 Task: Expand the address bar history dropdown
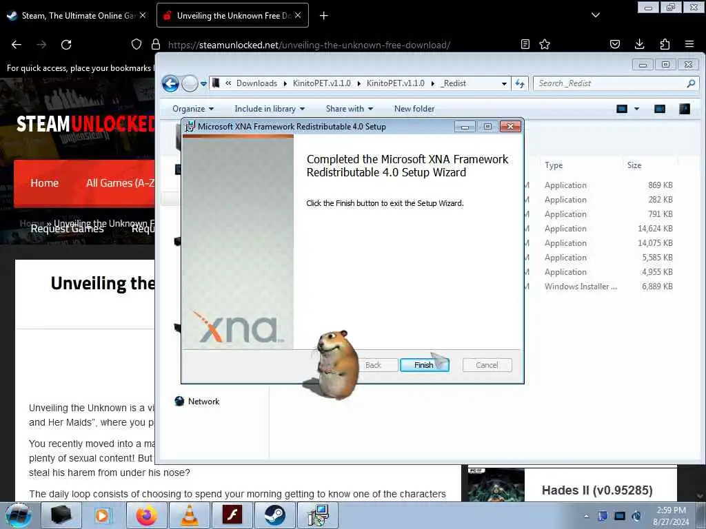click(504, 83)
